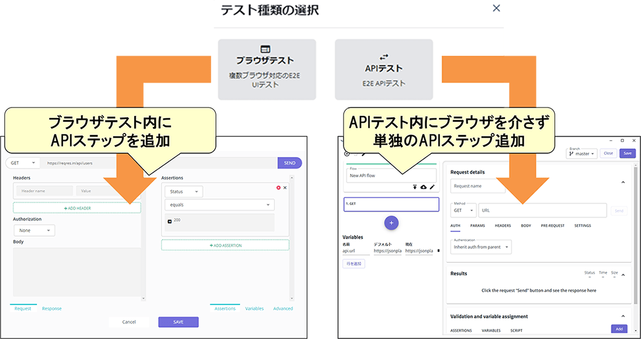Click the pencil edit icon in Flow box
641x339 pixels.
432,187
